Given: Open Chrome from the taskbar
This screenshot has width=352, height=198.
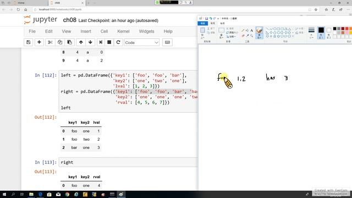Looking at the screenshot, I should click(x=67, y=194).
